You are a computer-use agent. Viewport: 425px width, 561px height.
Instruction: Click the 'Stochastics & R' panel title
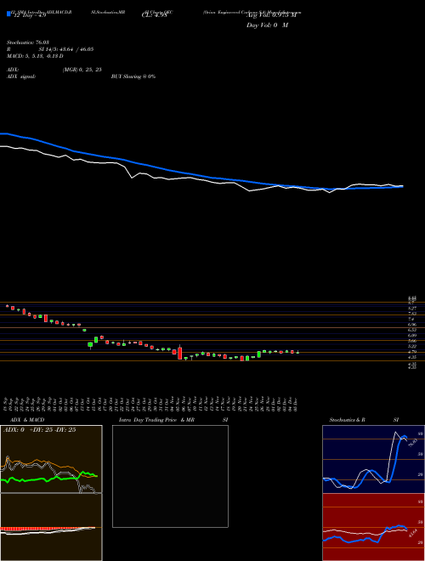point(348,420)
